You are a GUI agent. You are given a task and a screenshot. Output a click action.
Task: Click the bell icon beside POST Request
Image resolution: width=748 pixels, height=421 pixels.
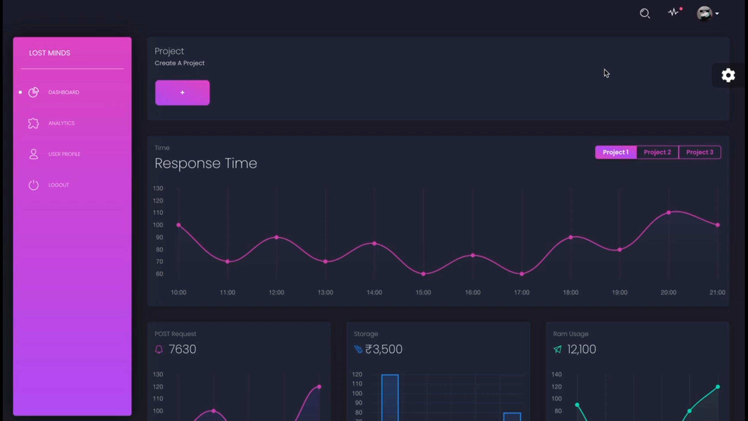click(159, 350)
